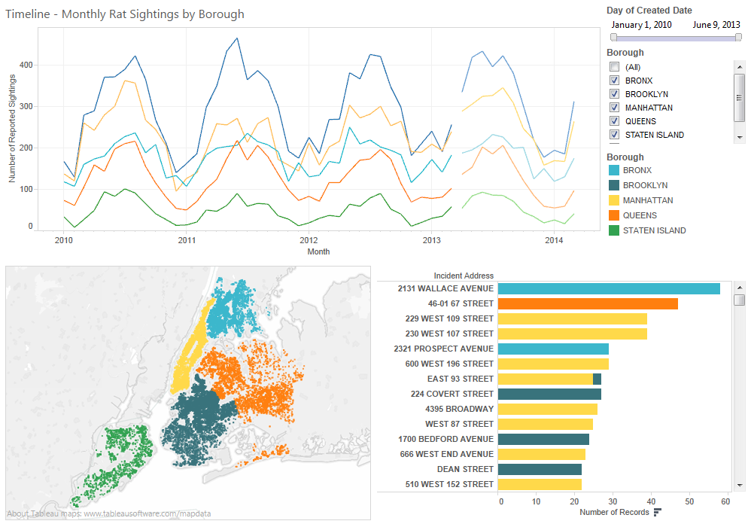Click the date slider's right handle

[x=739, y=37]
